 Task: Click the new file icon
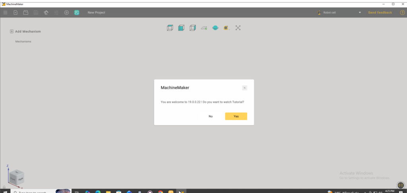(x=16, y=13)
